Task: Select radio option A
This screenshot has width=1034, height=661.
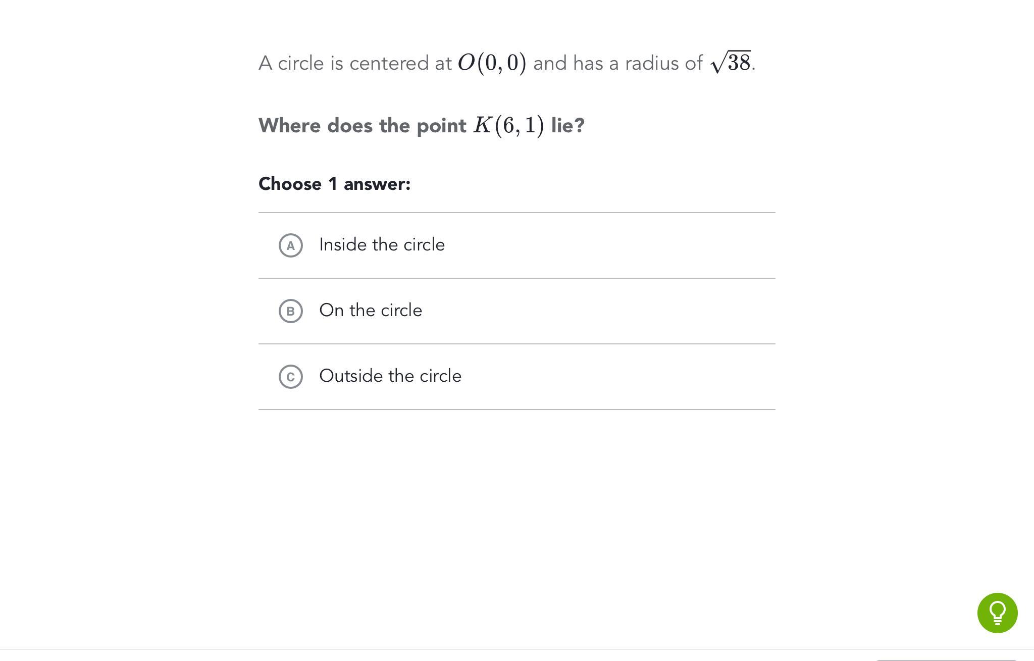Action: (x=291, y=245)
